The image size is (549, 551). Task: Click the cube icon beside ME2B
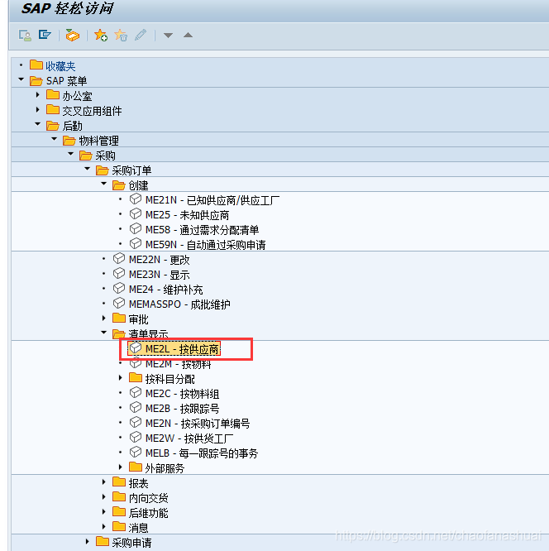coord(136,408)
